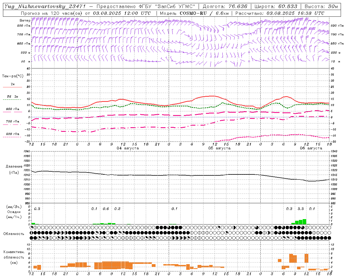The image size is (345, 276).
Task: Click the 05 августа date label
Action: [x=219, y=148]
